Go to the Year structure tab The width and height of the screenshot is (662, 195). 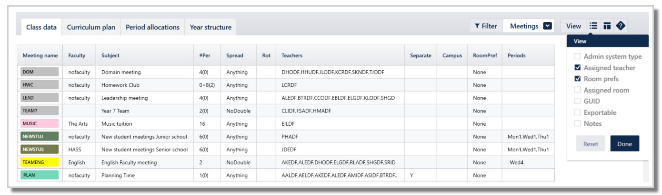click(x=211, y=27)
